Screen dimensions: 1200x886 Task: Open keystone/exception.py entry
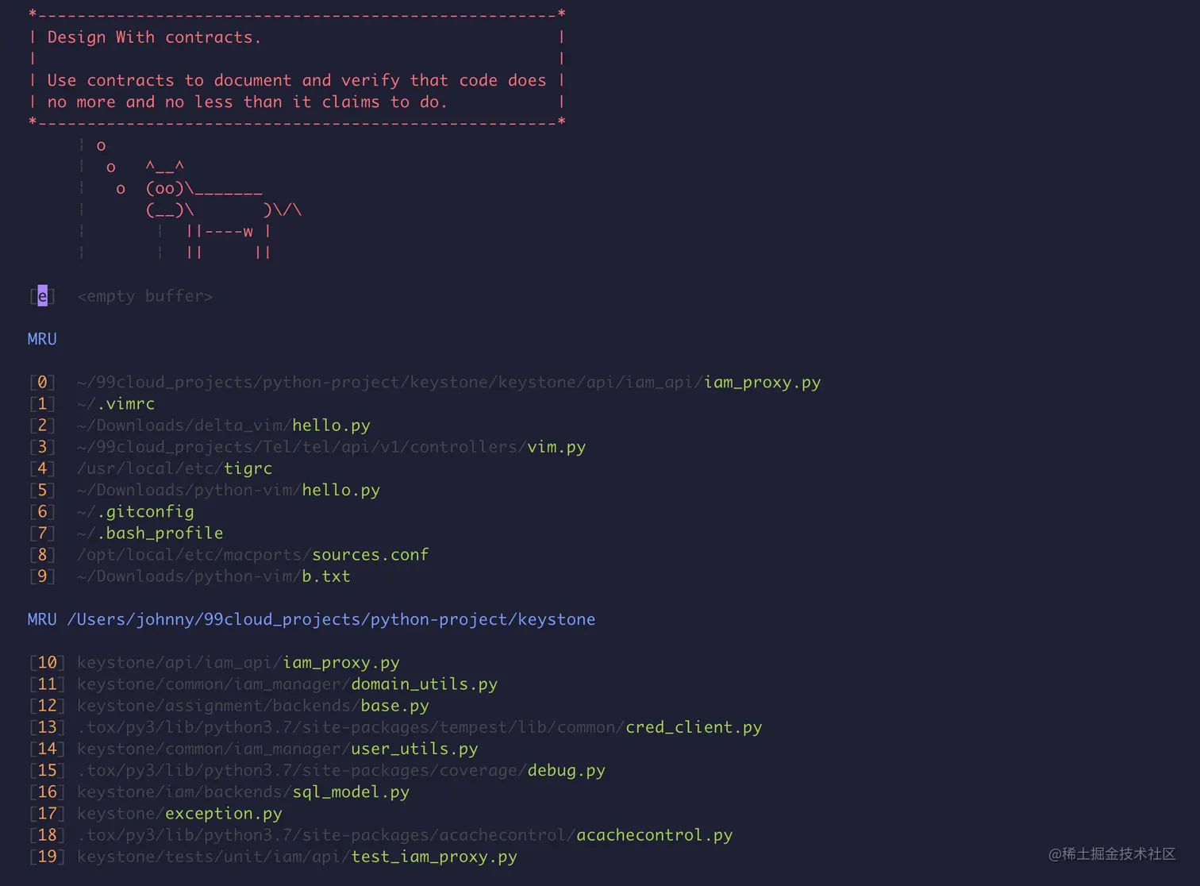click(156, 813)
